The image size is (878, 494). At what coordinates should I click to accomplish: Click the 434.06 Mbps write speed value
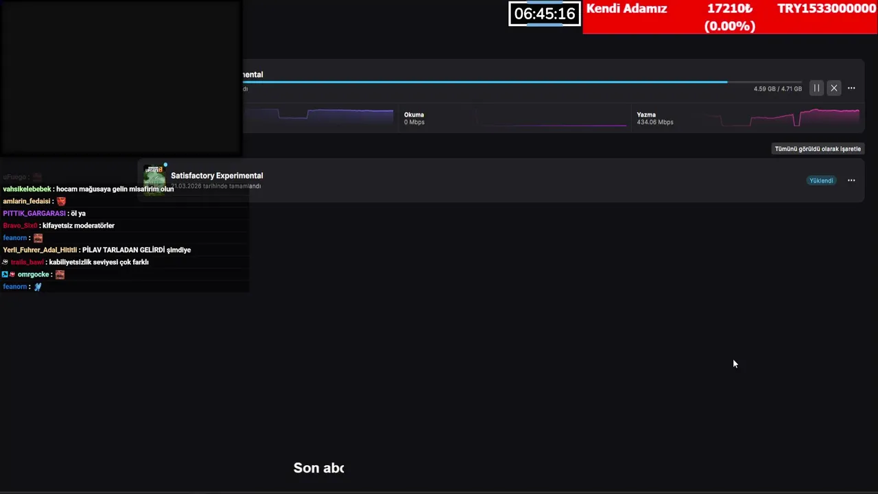[x=655, y=122]
